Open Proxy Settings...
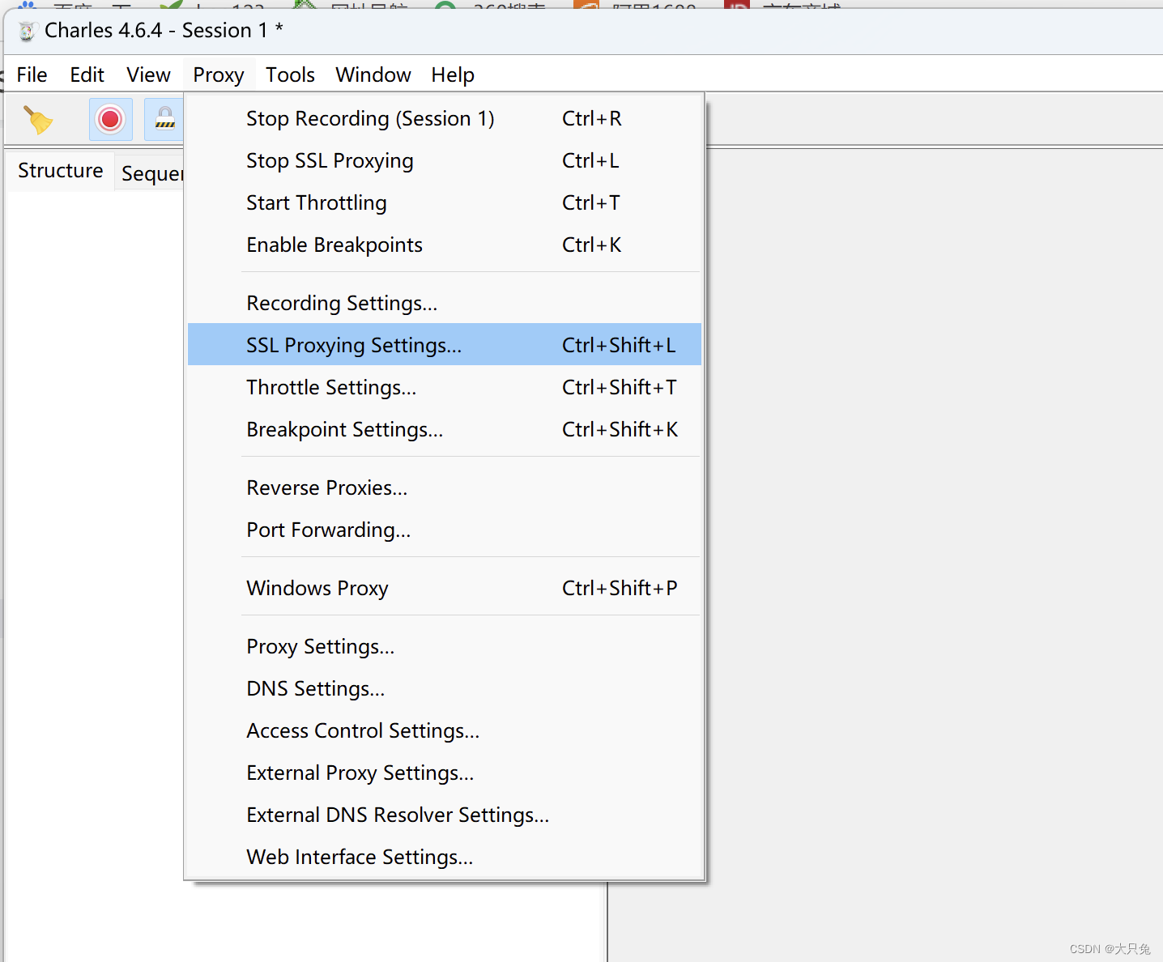Viewport: 1163px width, 962px height. pos(445,647)
